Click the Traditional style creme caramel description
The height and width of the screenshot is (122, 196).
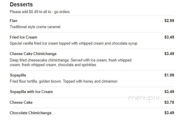35,27
